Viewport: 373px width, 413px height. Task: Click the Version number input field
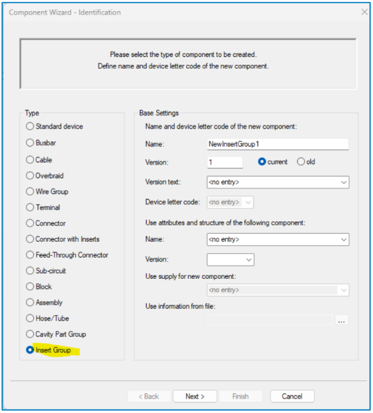point(225,163)
